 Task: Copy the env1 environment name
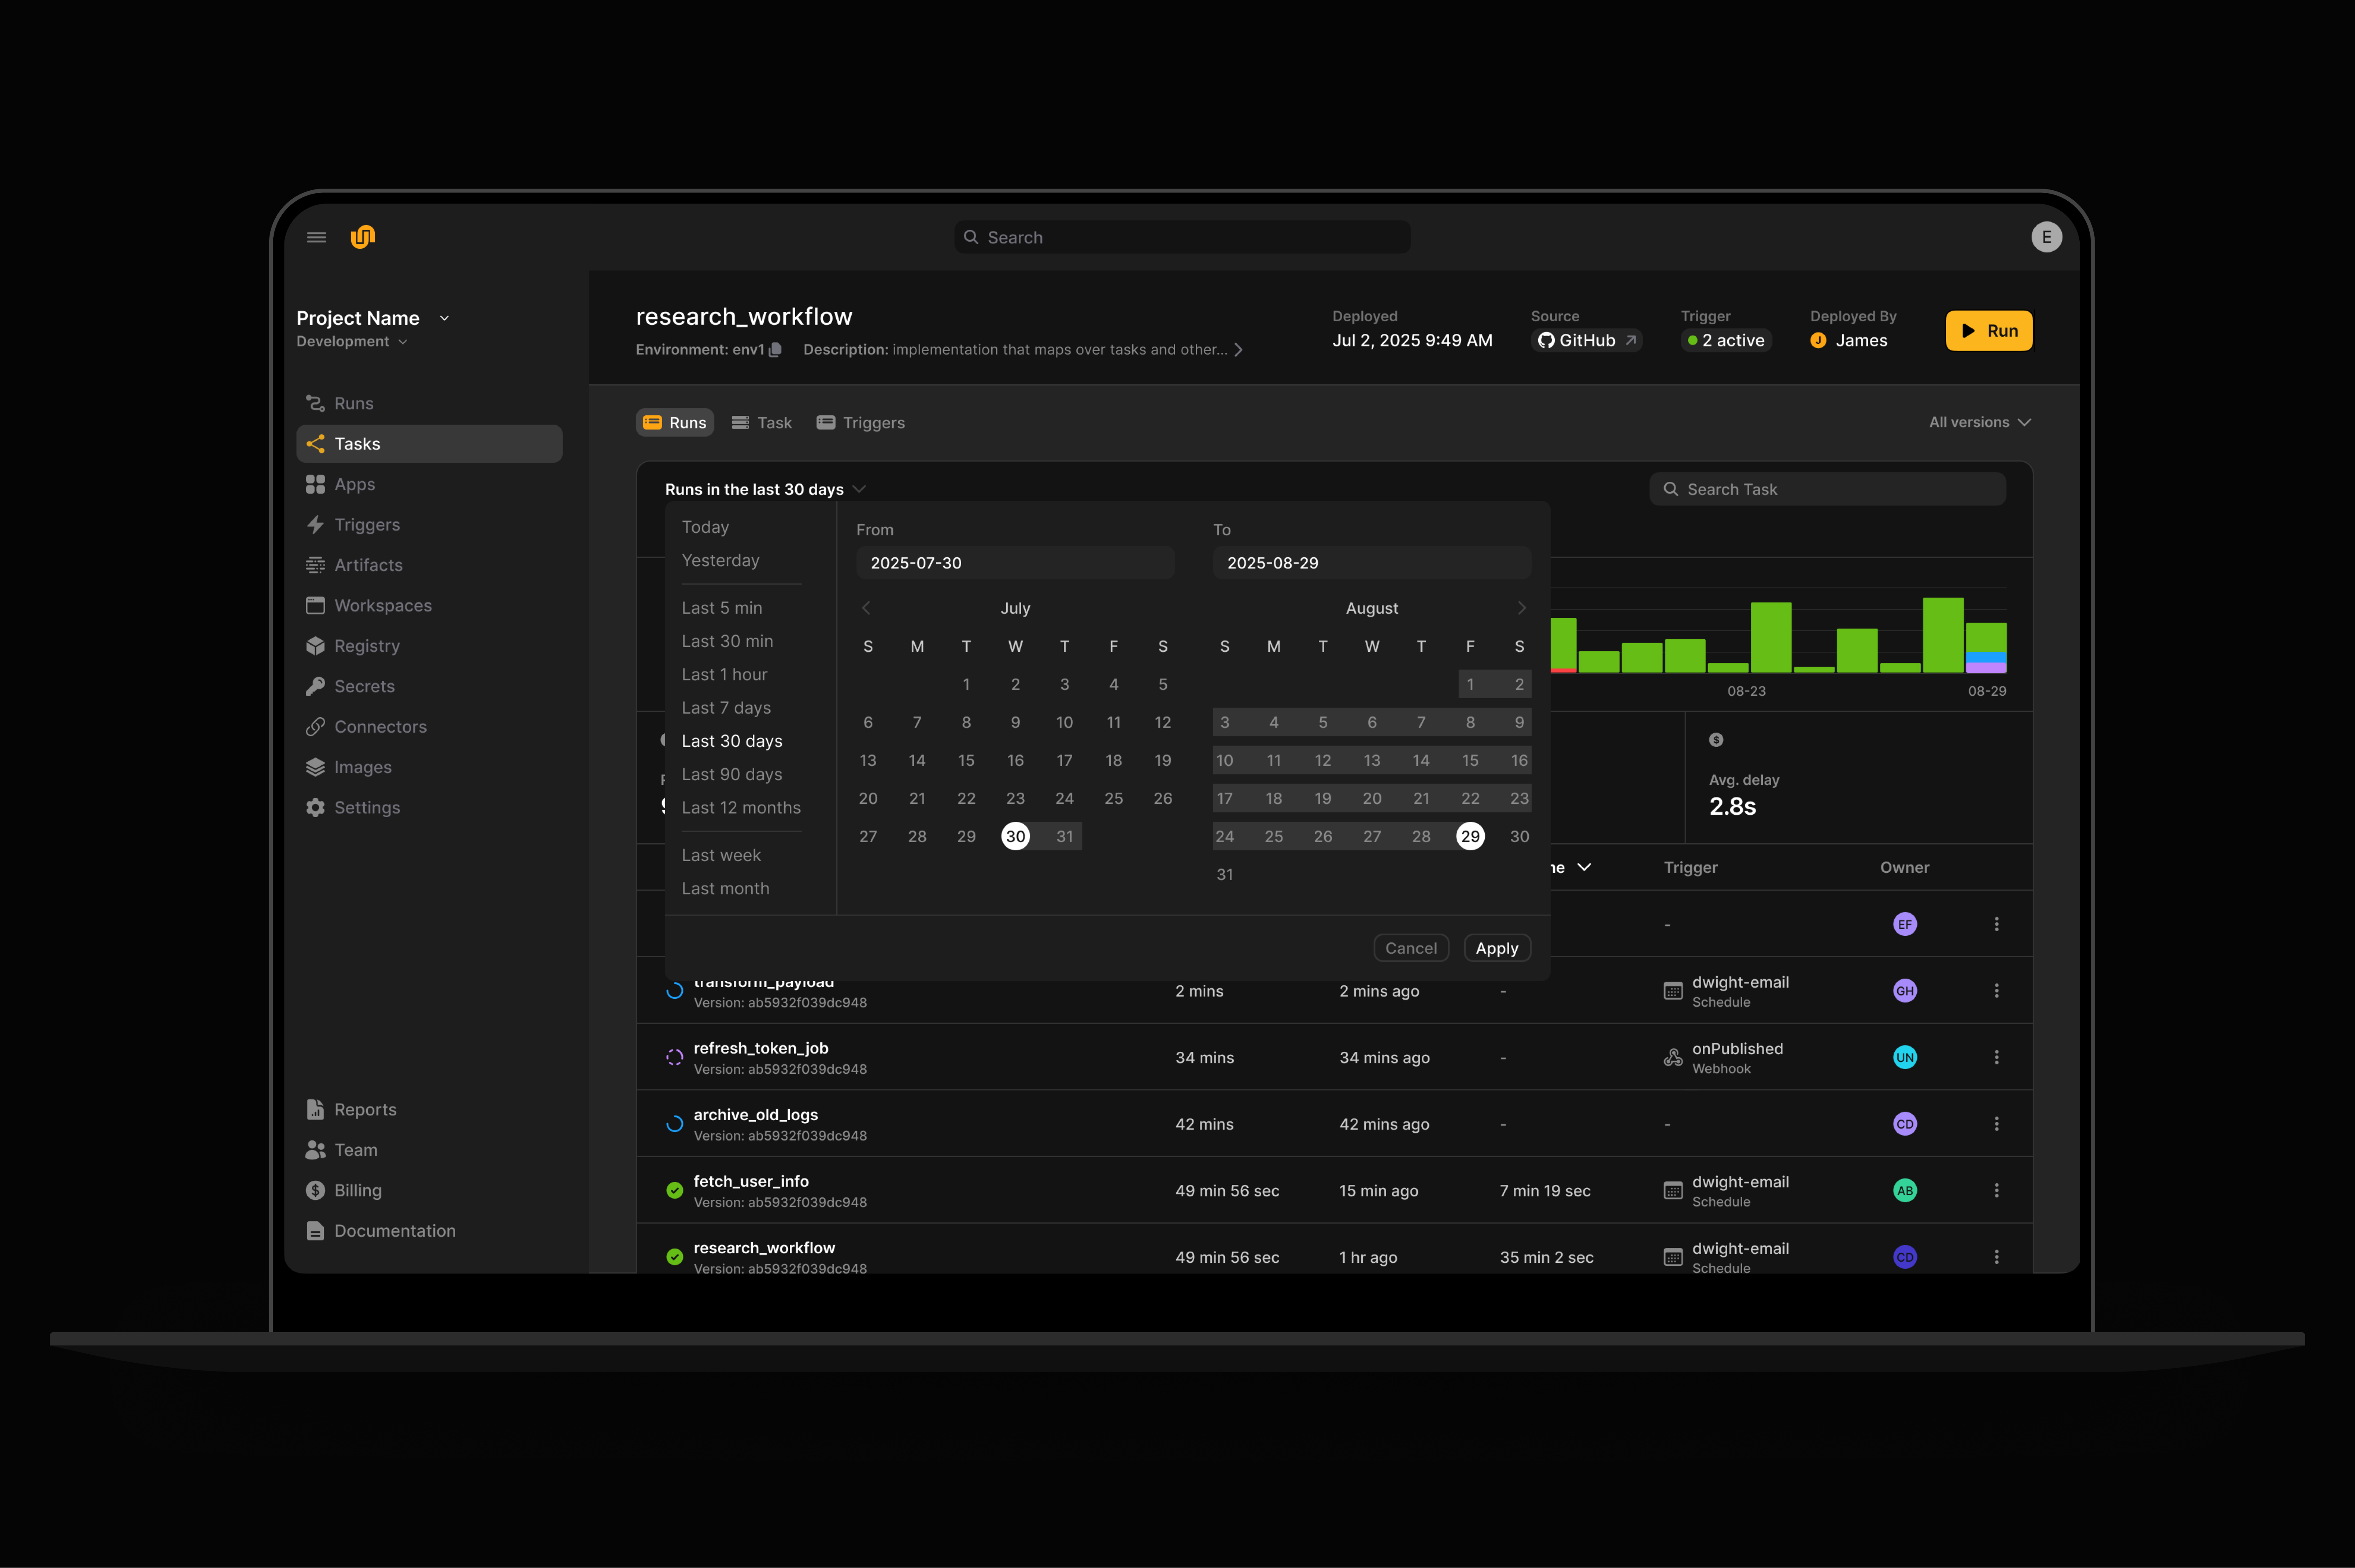(775, 350)
